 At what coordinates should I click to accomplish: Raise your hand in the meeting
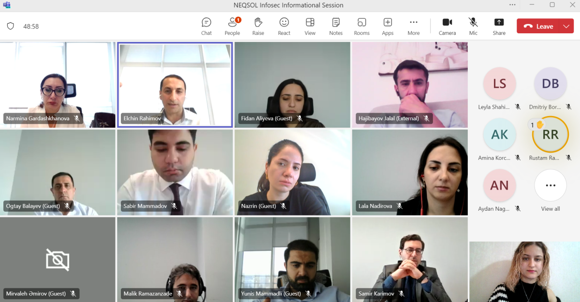(x=258, y=26)
